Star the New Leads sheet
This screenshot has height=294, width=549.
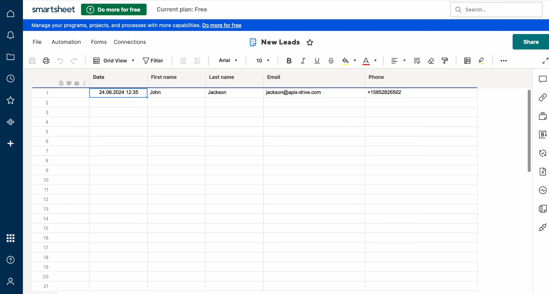click(310, 42)
